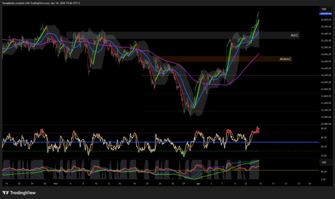Click the 9 date on the time axis
The height and width of the screenshot is (199, 335).
click(x=235, y=183)
